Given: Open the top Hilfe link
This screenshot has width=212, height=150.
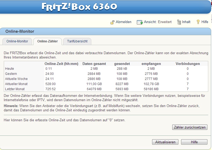Looking at the screenshot, I should pyautogui.click(x=205, y=22).
